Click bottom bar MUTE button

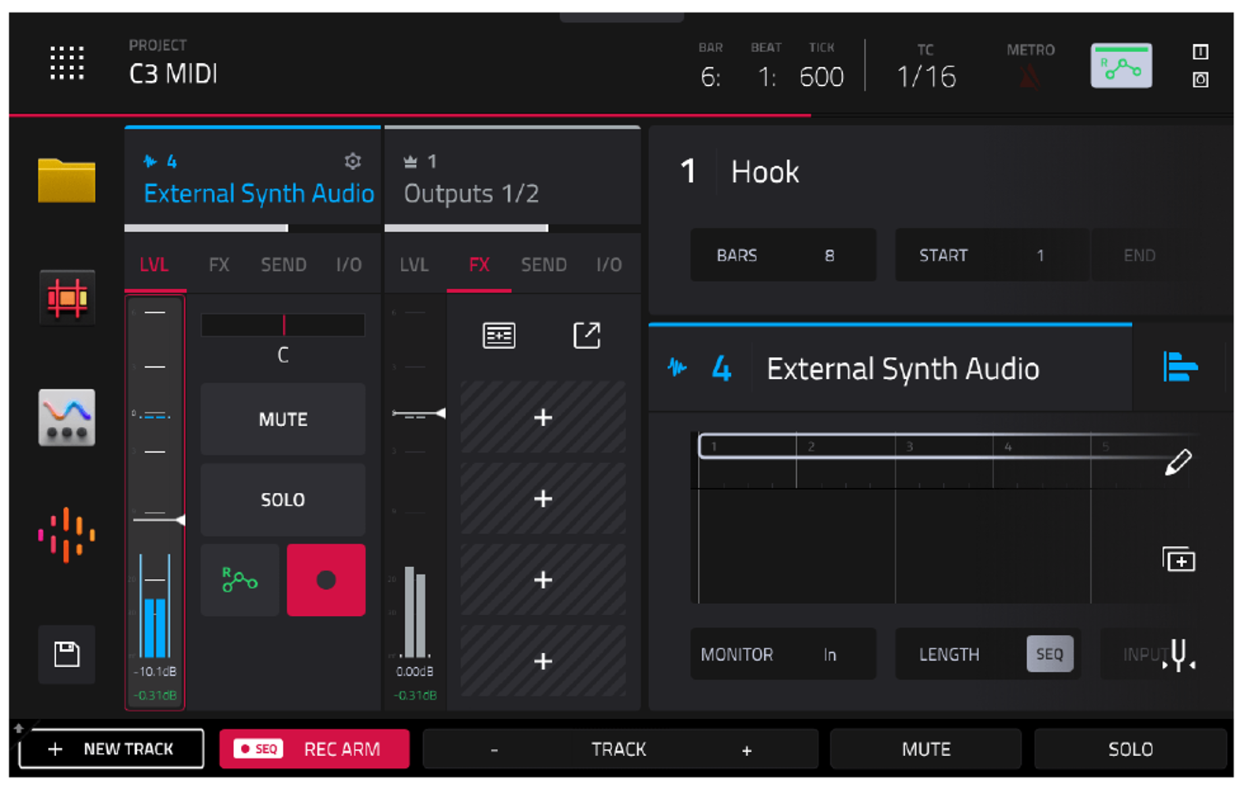(926, 749)
